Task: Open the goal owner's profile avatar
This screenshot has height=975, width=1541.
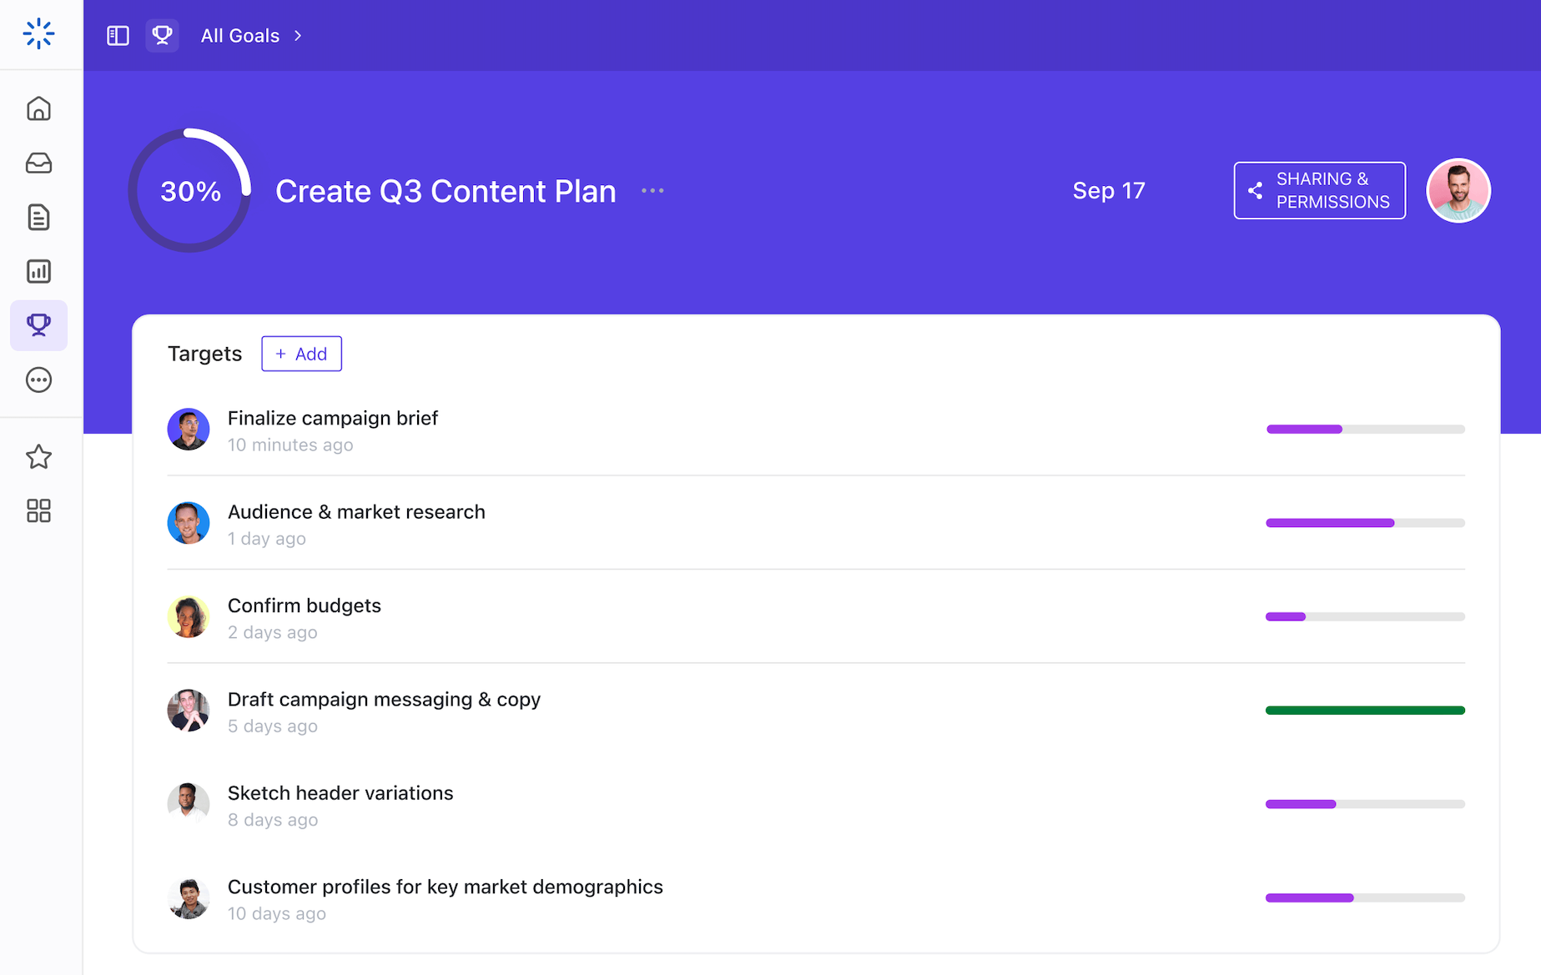Action: pos(1458,191)
